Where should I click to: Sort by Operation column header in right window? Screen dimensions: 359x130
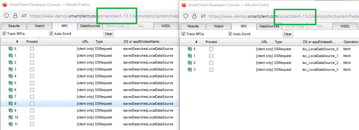(x=351, y=42)
